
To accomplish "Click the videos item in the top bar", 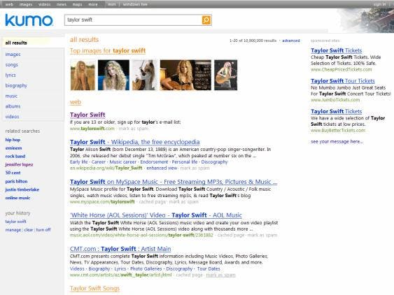I will [45, 4].
